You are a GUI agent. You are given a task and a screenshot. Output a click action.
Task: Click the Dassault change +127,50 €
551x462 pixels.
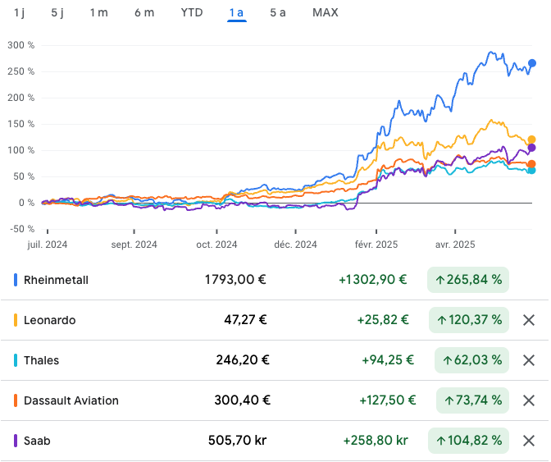(x=388, y=400)
